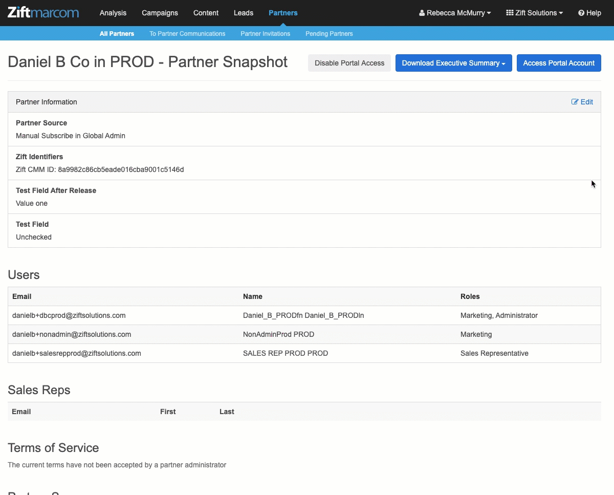Image resolution: width=614 pixels, height=495 pixels.
Task: Click the Sales Reps Last column header
Action: (227, 412)
